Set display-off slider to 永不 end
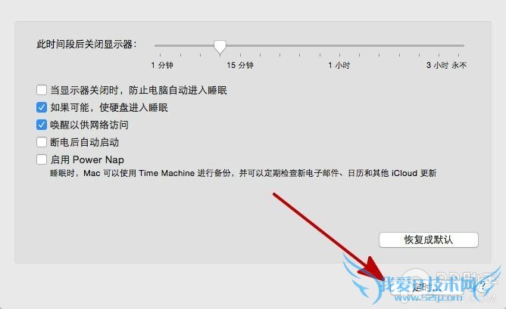The image size is (506, 309). click(459, 45)
